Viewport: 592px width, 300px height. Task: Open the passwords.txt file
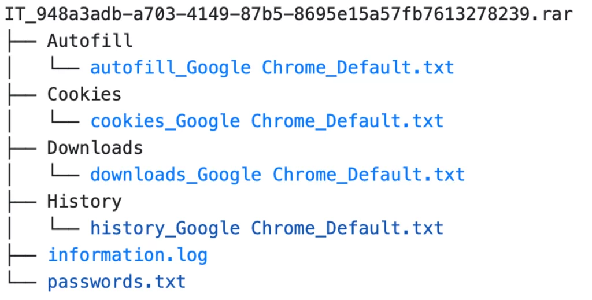click(116, 282)
